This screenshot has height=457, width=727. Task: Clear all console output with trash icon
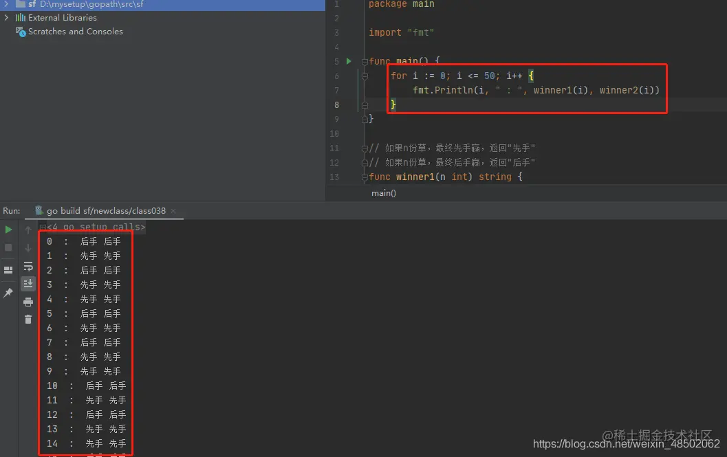(28, 320)
